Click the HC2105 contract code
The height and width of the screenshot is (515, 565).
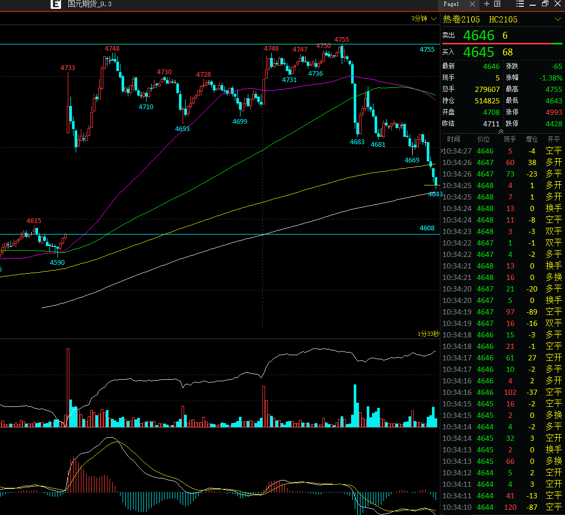coord(503,19)
